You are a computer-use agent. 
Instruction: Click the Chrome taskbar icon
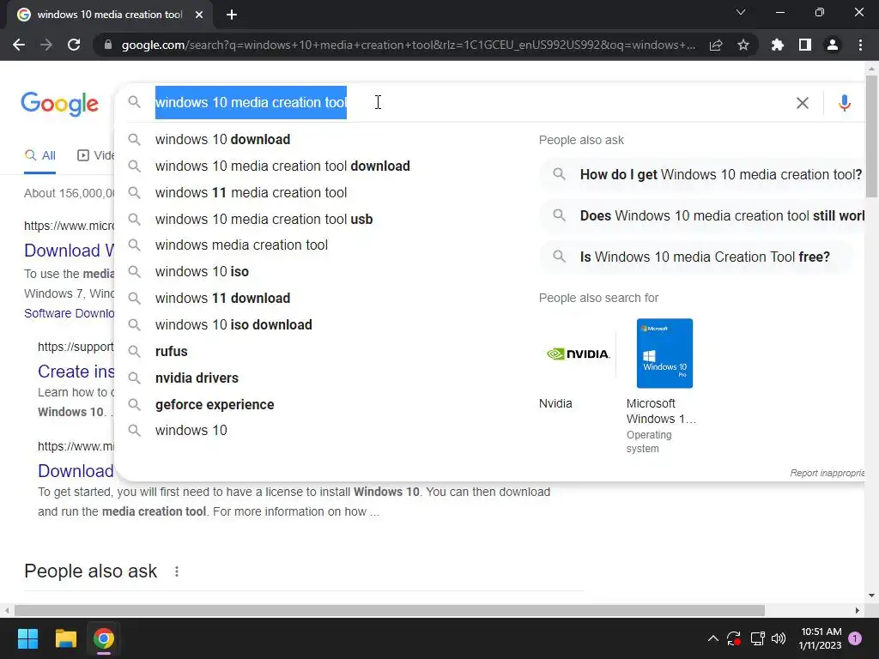(x=103, y=638)
